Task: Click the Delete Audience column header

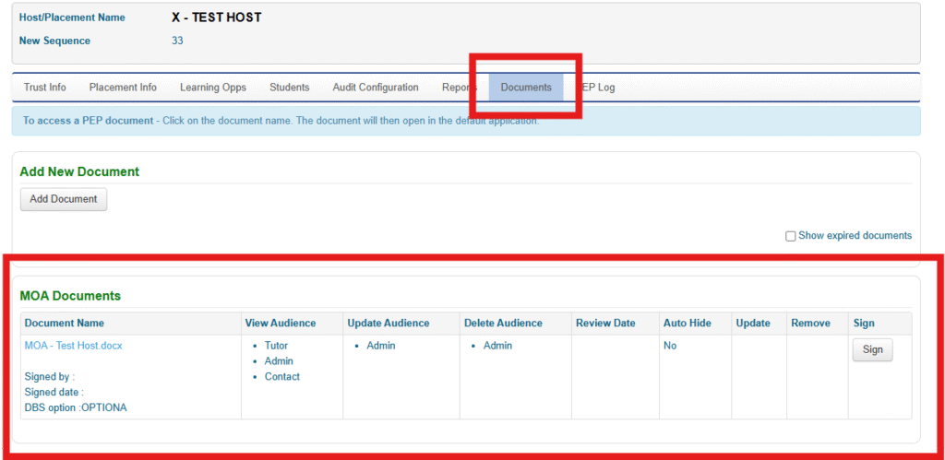Action: point(504,324)
